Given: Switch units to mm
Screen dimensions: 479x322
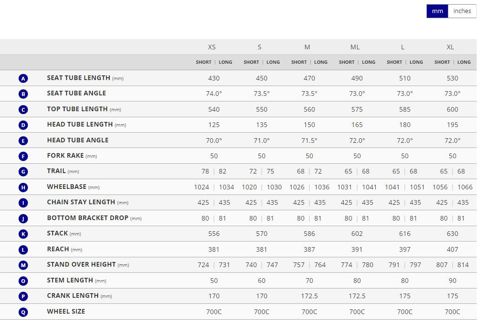Looking at the screenshot, I should (x=437, y=11).
